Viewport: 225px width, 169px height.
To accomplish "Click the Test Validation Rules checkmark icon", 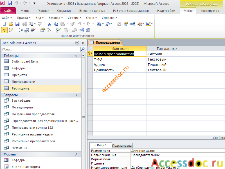I will click(x=58, y=30).
